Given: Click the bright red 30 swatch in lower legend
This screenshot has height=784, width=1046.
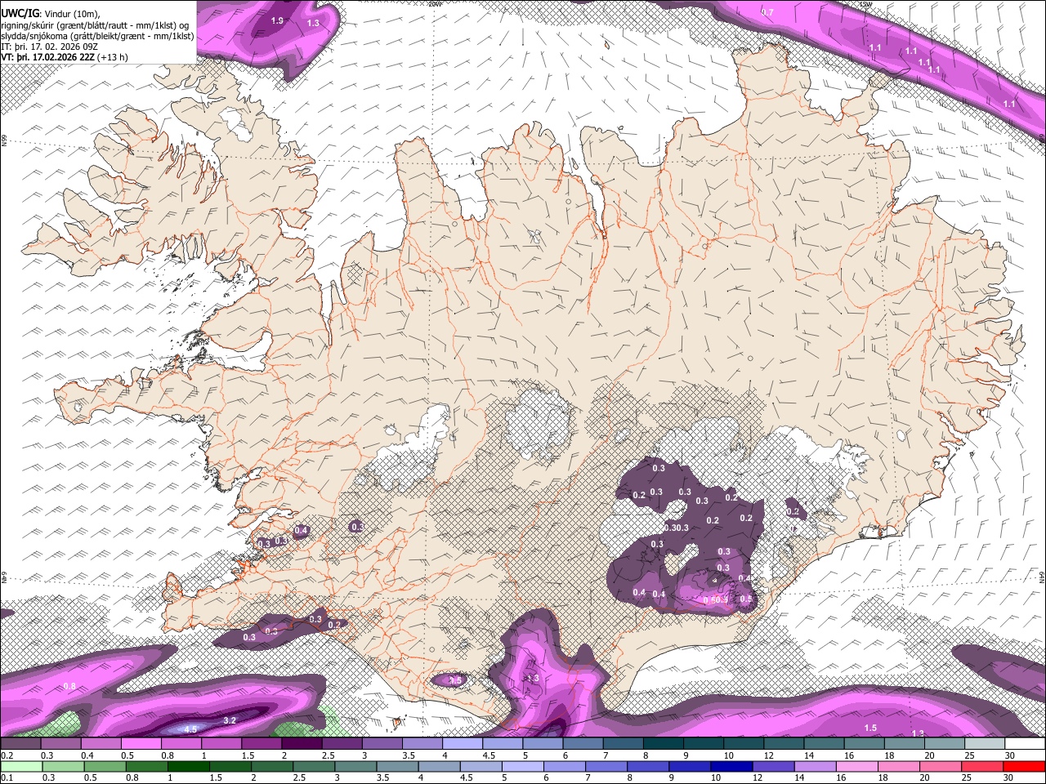Looking at the screenshot, I should coord(1025,767).
